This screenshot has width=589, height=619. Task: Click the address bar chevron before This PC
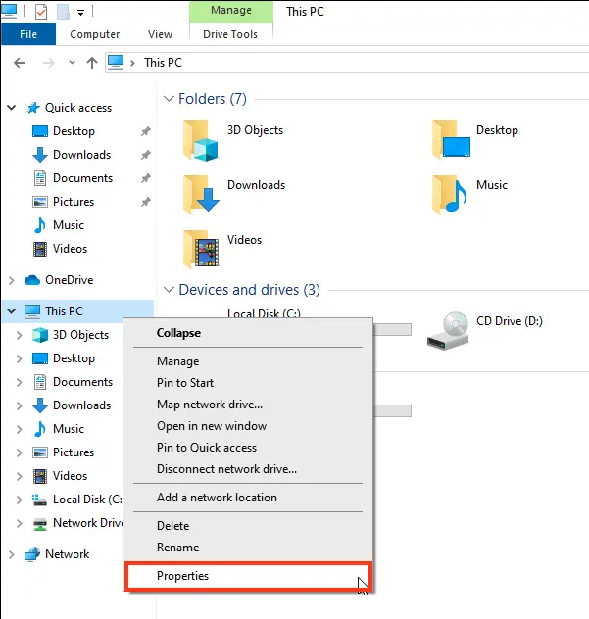click(132, 63)
